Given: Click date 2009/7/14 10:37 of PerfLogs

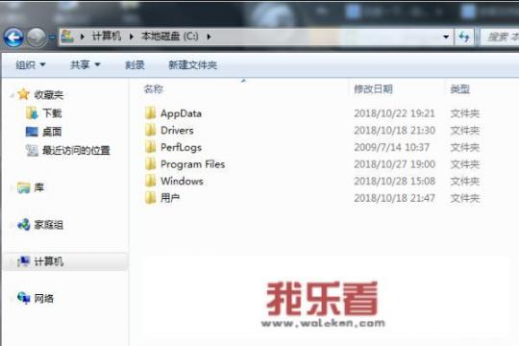Looking at the screenshot, I should pos(392,147).
